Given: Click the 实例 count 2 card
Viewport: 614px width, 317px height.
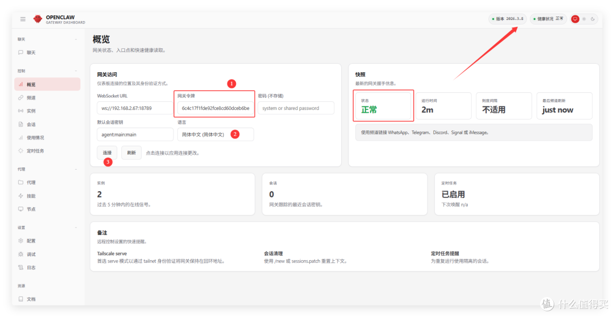Looking at the screenshot, I should click(x=172, y=194).
